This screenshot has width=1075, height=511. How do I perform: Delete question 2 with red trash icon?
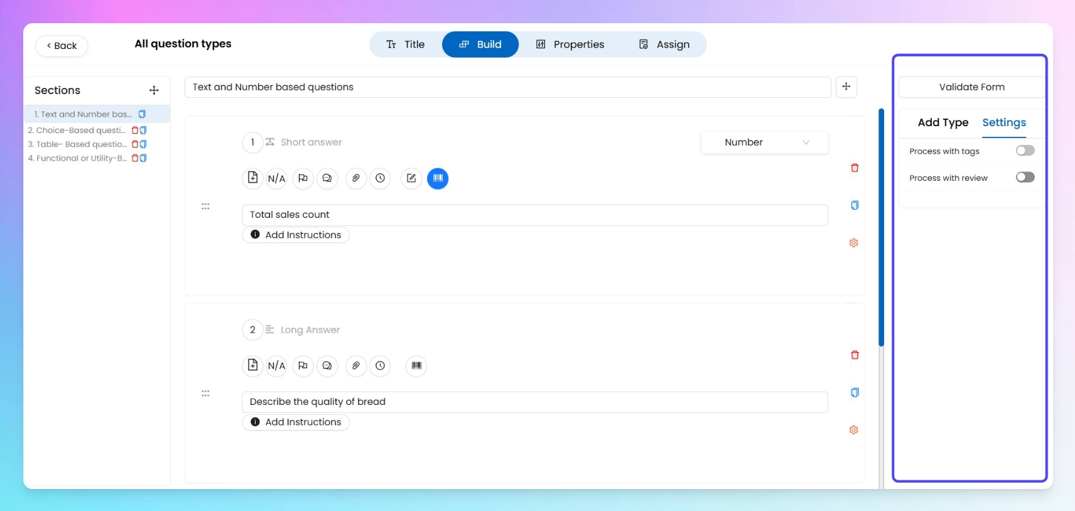855,355
